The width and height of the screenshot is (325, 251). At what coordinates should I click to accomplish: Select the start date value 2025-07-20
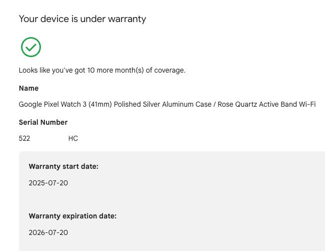point(48,183)
